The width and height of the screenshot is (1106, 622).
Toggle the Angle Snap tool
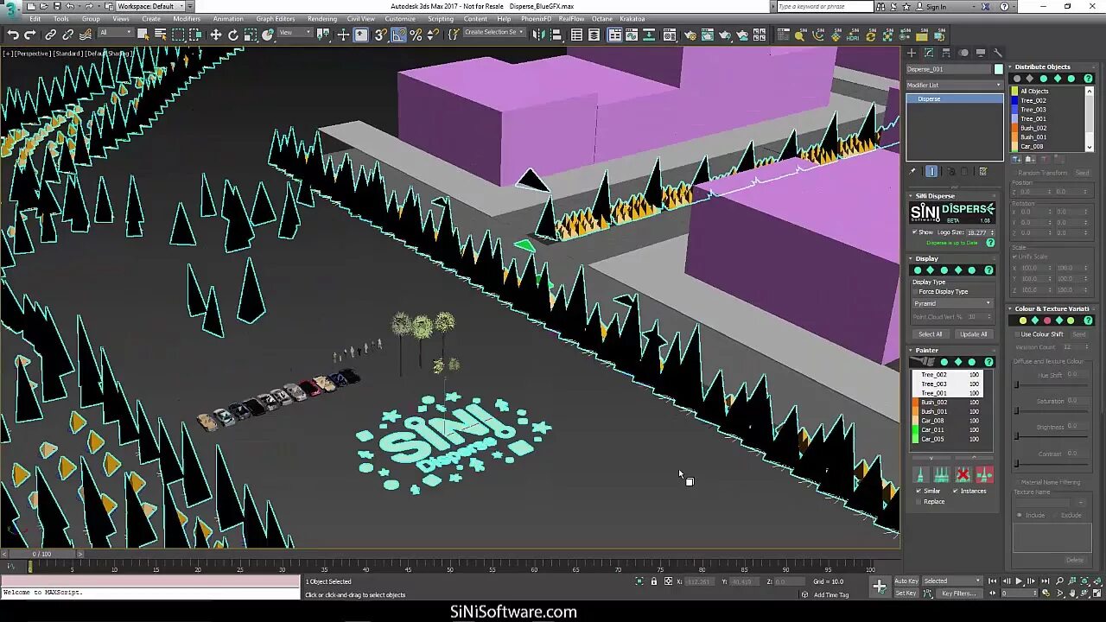tap(398, 35)
